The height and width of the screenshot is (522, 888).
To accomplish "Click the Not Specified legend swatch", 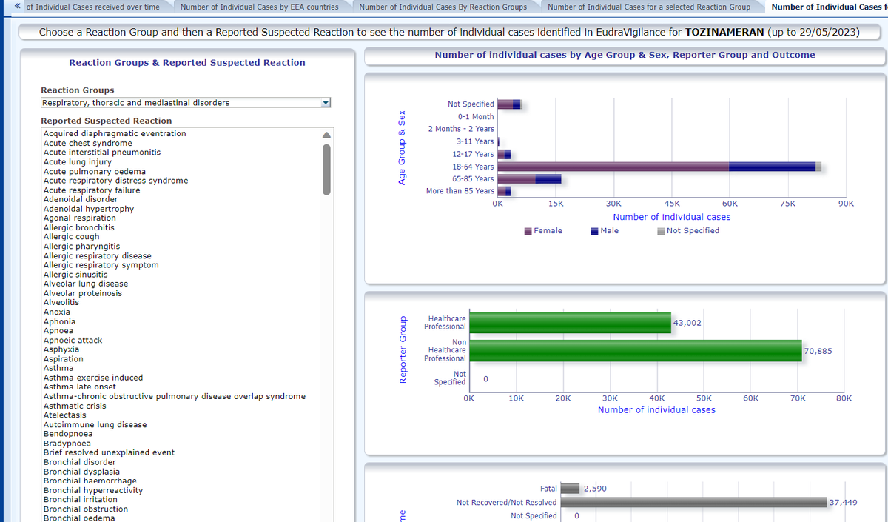I will 661,231.
